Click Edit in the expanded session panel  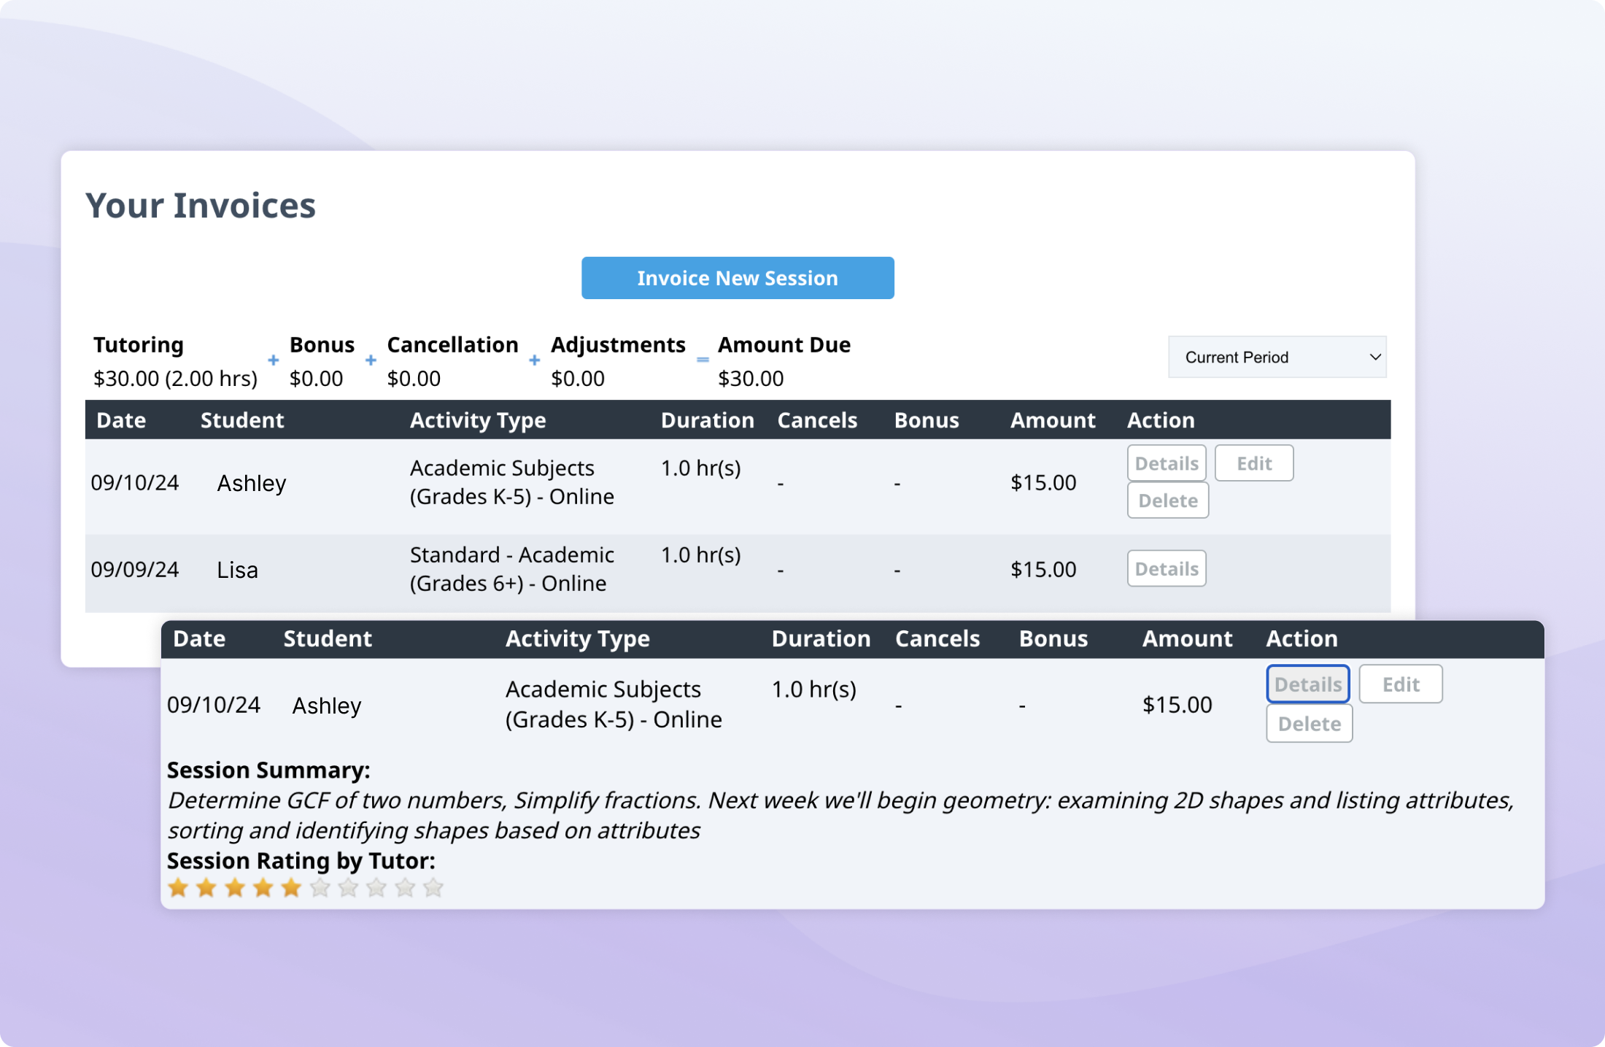[x=1400, y=684]
